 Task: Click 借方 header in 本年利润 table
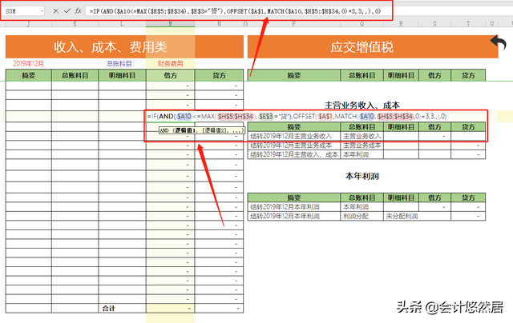(434, 197)
